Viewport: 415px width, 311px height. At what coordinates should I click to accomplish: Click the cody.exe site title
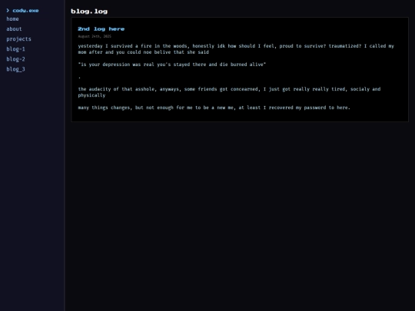25,11
